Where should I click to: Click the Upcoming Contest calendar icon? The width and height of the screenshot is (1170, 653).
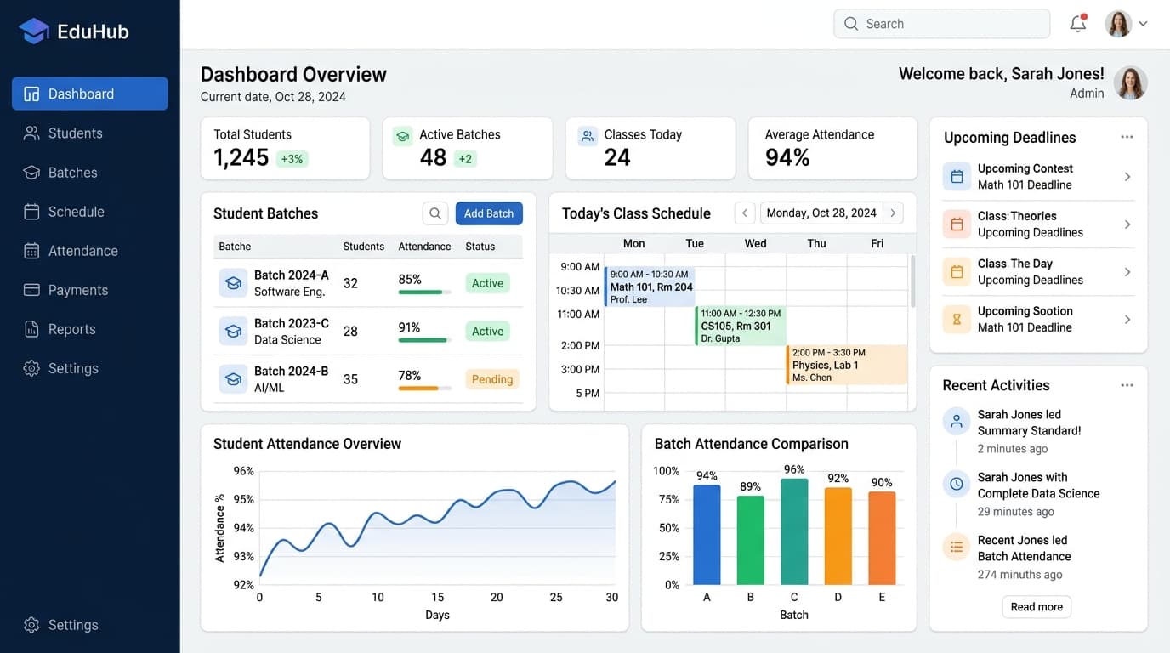click(957, 177)
